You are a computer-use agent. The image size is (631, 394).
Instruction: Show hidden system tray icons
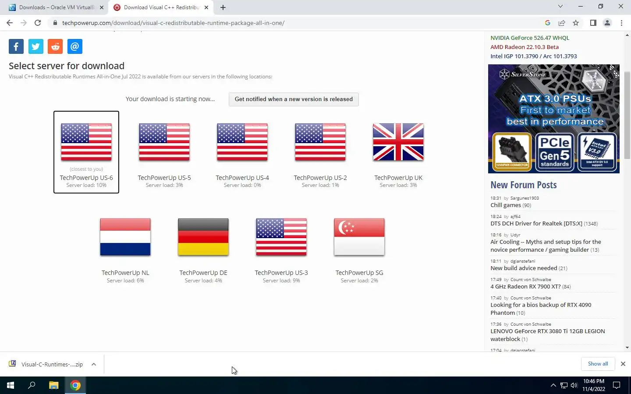[553, 386]
